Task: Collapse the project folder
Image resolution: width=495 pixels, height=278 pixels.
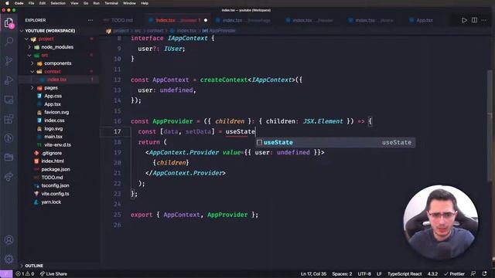Action: [x=46, y=39]
